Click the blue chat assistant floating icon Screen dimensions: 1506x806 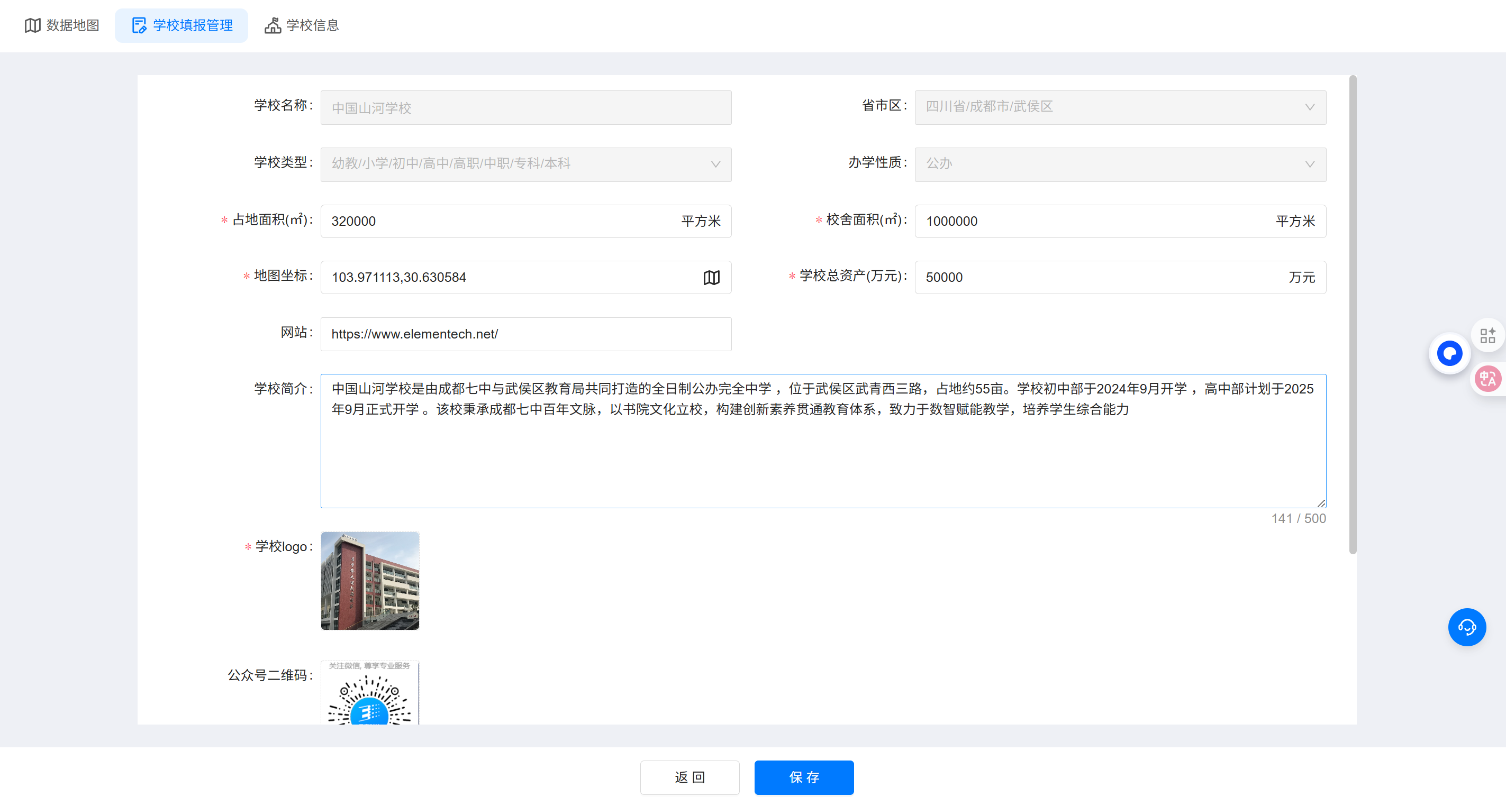[1449, 353]
